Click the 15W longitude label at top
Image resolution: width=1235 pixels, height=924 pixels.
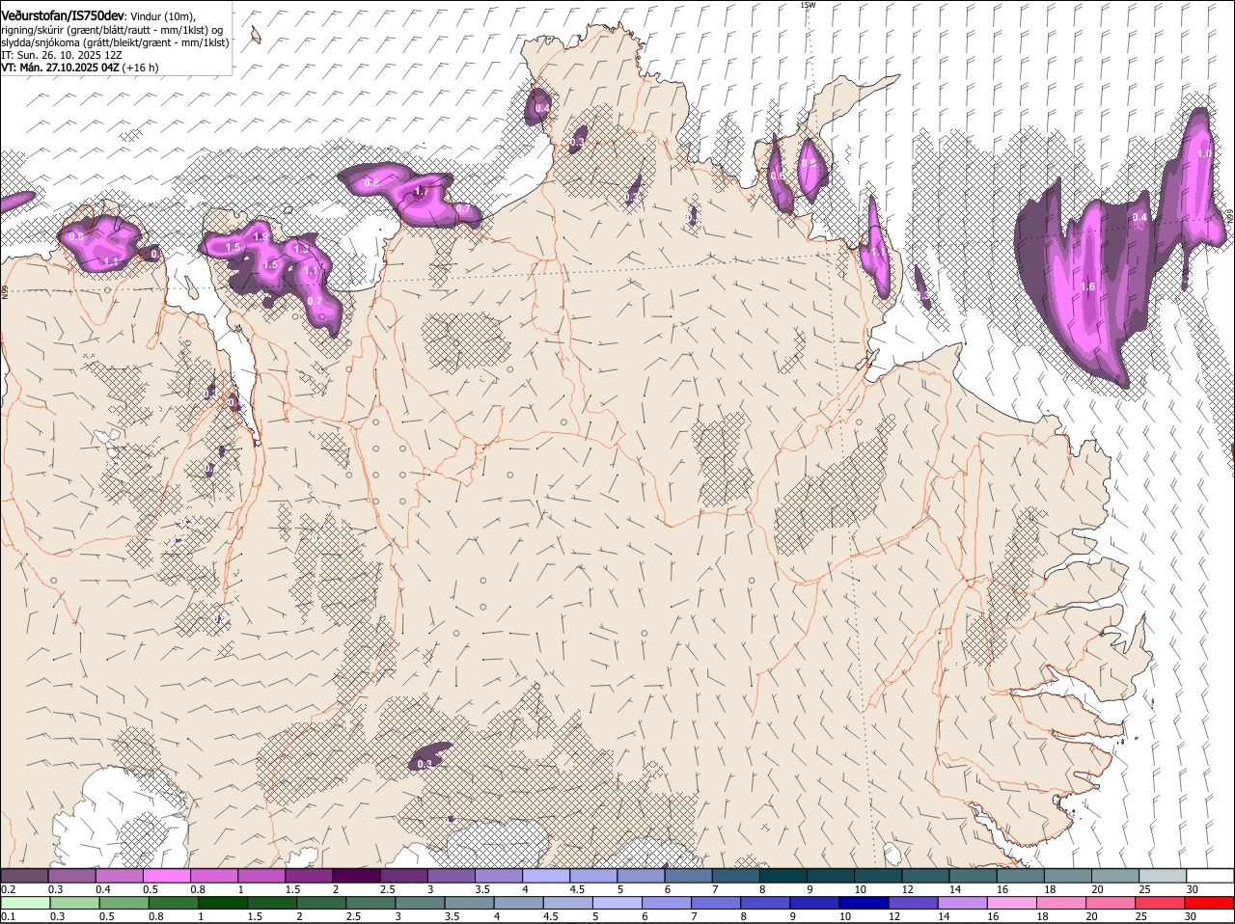coord(808,5)
